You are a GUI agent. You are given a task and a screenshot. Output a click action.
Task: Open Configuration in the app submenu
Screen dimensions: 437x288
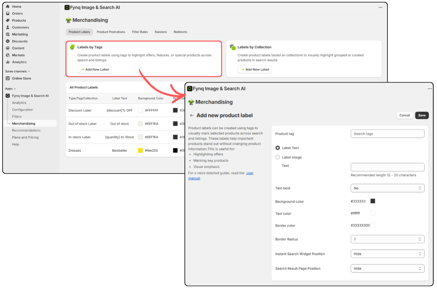(x=22, y=110)
